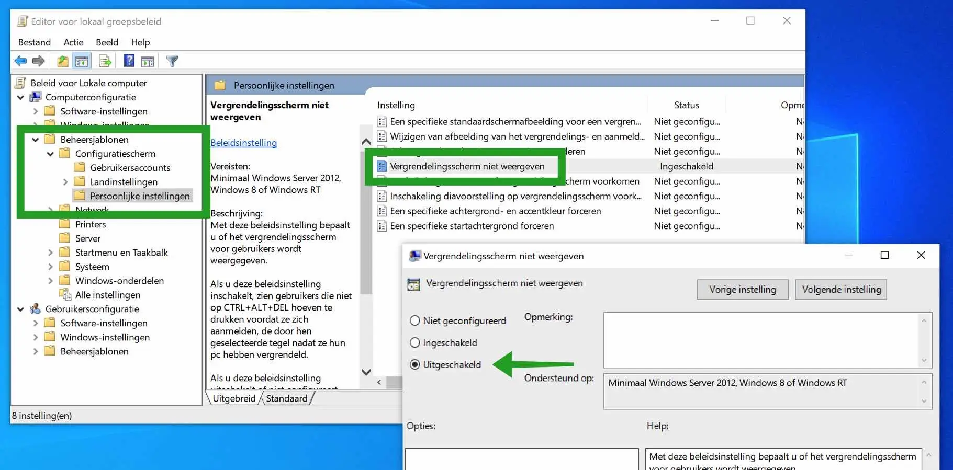Screen dimensions: 953x470
Task: Collapse the Computerconfiguratie node
Action: (x=20, y=97)
